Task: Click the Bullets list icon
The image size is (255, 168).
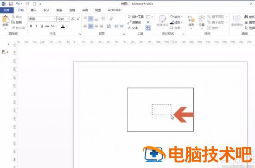Action: coord(103,19)
